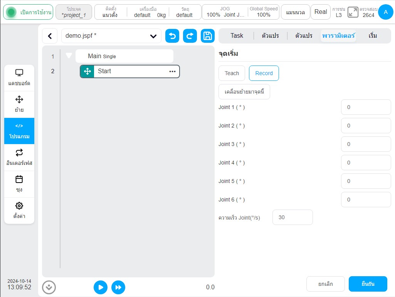Open the calendar schedule sidebar item

pos(19,184)
